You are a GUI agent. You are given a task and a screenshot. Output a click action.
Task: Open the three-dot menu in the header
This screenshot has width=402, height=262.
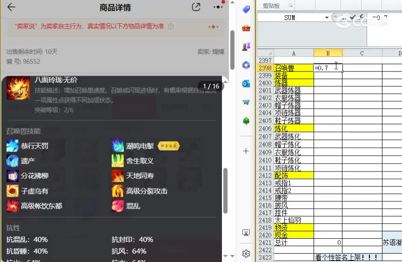click(218, 7)
